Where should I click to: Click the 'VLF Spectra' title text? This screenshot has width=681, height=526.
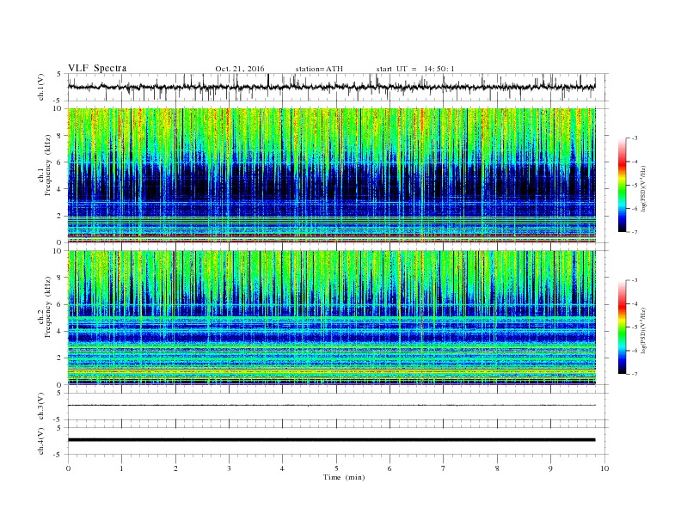click(97, 68)
